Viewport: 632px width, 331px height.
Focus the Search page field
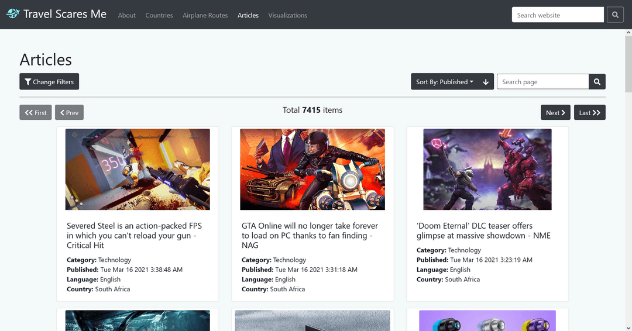point(543,82)
